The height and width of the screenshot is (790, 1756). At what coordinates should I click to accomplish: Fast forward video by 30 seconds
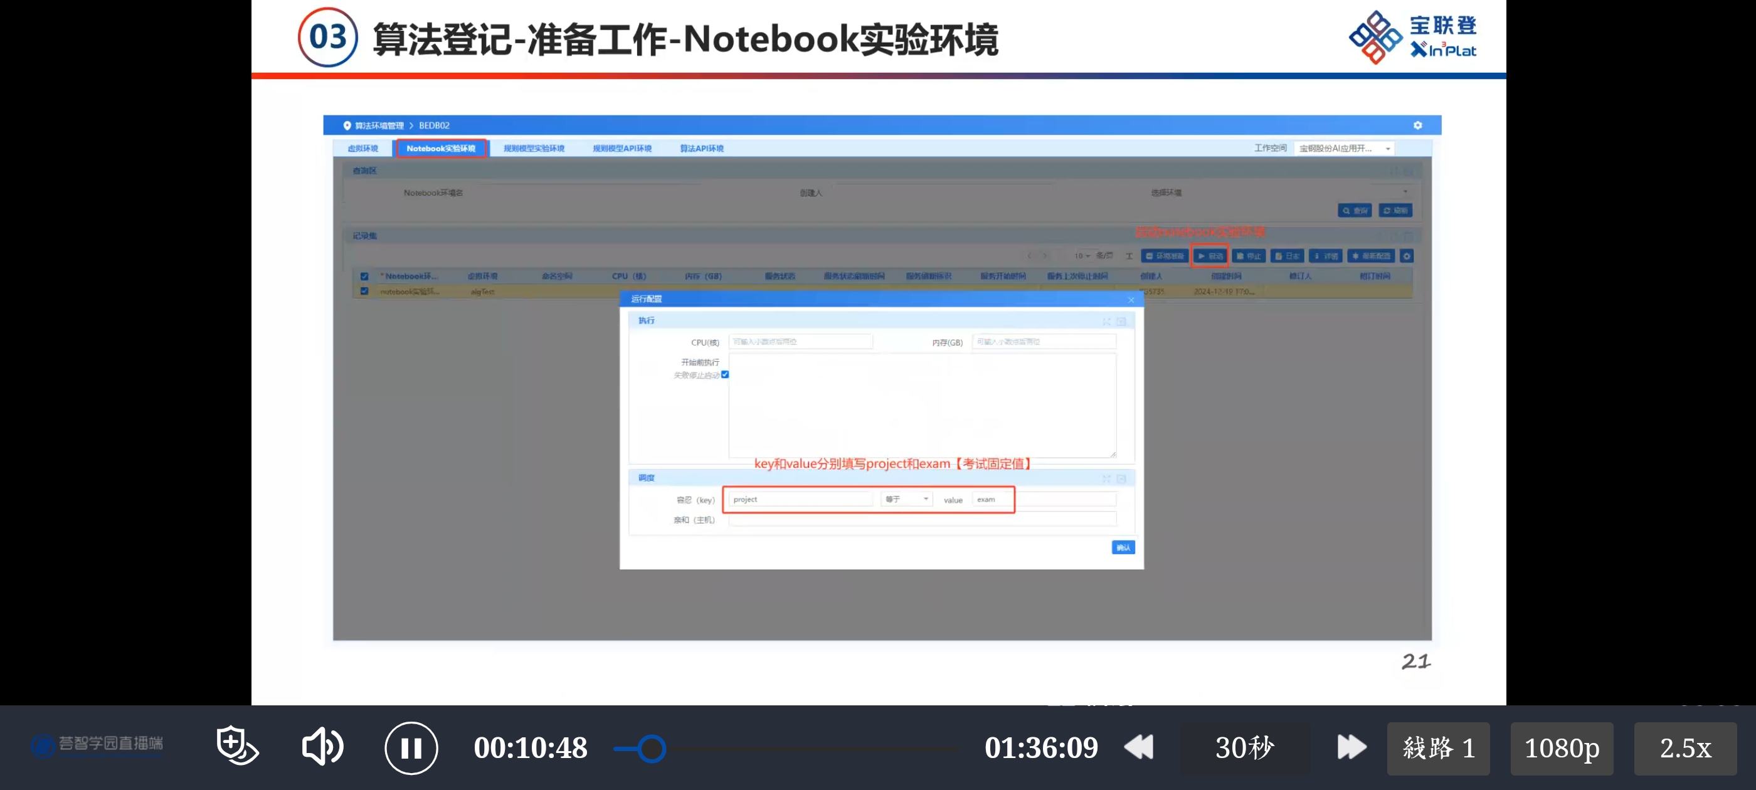pos(1351,747)
